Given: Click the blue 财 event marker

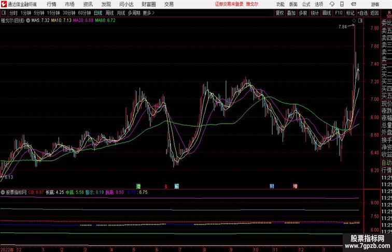Looking at the screenshot, I should click(272, 186).
